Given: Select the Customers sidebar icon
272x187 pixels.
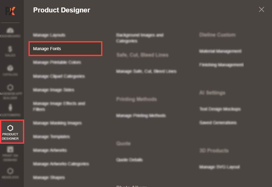Looking at the screenshot, I should (10, 111).
